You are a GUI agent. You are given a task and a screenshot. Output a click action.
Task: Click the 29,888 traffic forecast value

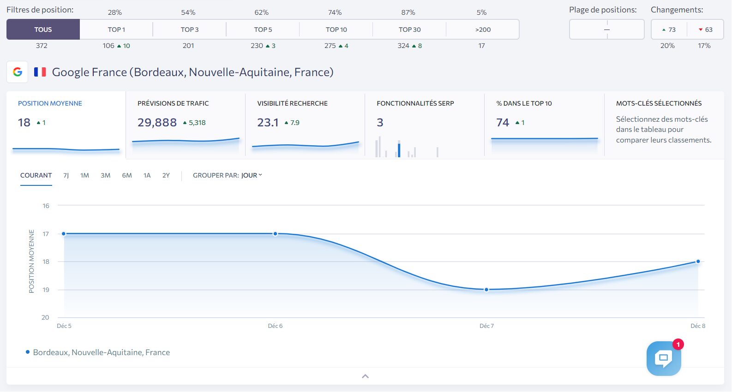point(157,123)
